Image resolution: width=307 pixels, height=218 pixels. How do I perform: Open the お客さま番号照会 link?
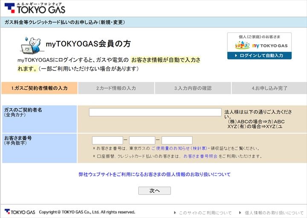click(200, 156)
